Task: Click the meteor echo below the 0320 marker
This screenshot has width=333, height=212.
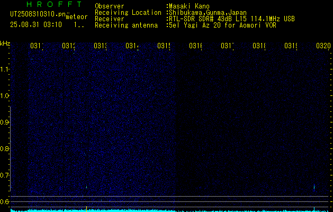Action: 314,187
